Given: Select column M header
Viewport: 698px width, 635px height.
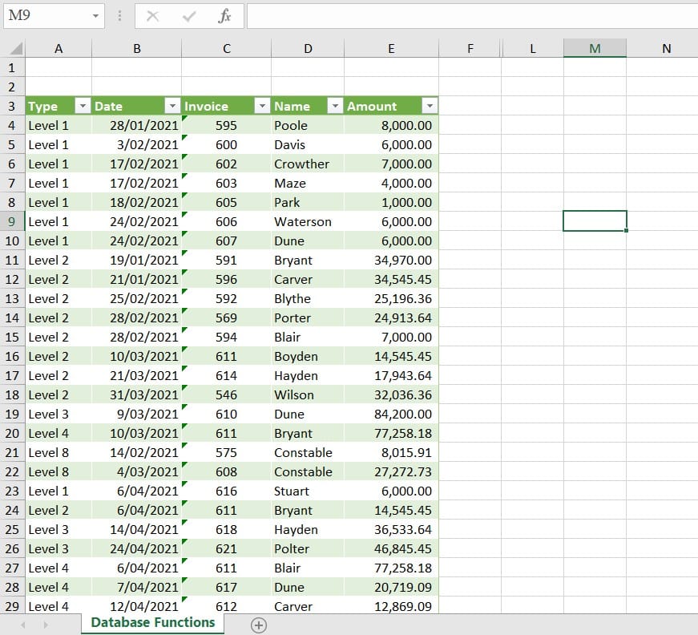Looking at the screenshot, I should (x=595, y=49).
